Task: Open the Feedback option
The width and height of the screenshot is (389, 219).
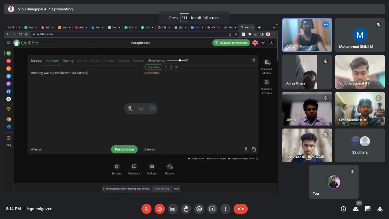Action: (x=134, y=169)
